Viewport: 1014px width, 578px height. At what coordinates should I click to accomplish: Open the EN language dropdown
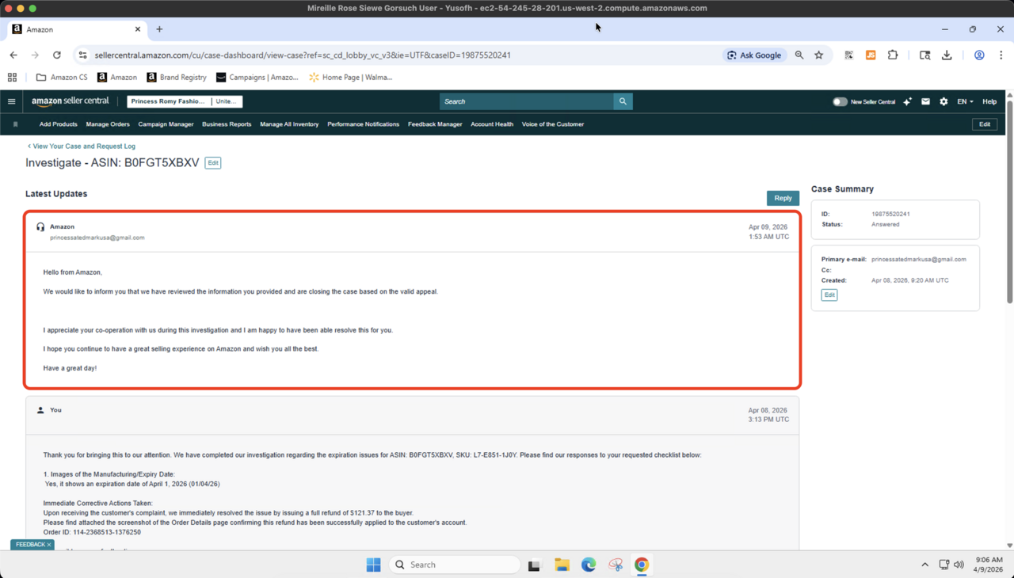point(965,101)
